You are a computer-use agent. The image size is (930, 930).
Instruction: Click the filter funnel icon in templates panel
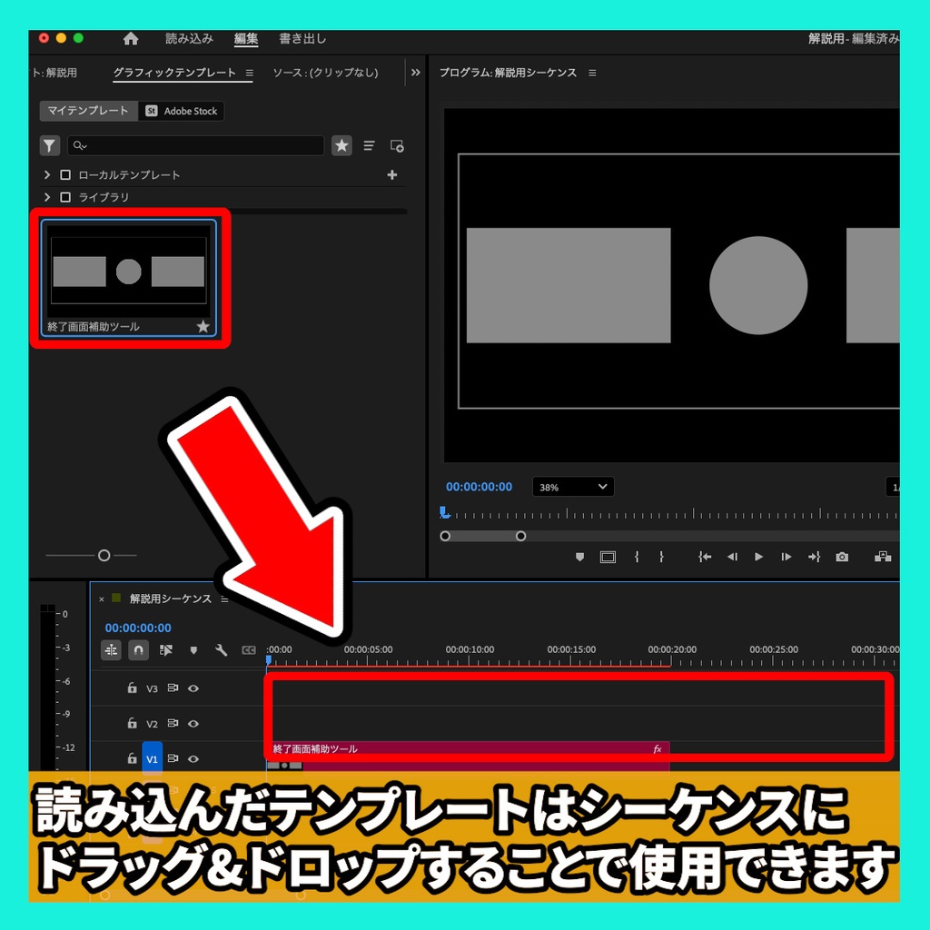(49, 145)
